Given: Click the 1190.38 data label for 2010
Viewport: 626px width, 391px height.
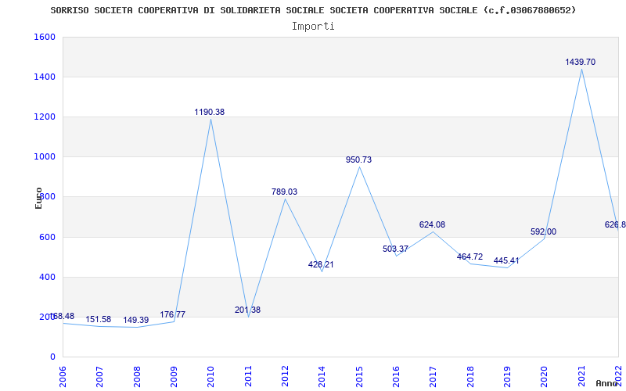Looking at the screenshot, I should (210, 112).
